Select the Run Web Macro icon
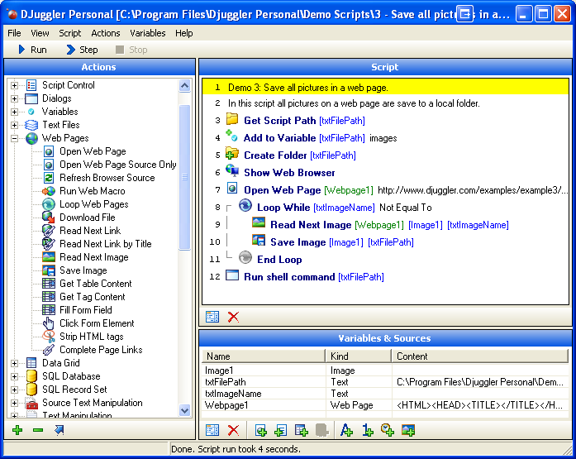This screenshot has width=576, height=459. coord(49,191)
